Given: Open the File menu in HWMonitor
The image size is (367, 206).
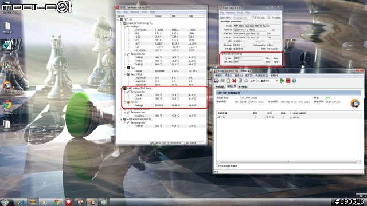Looking at the screenshot, I should [x=119, y=12].
